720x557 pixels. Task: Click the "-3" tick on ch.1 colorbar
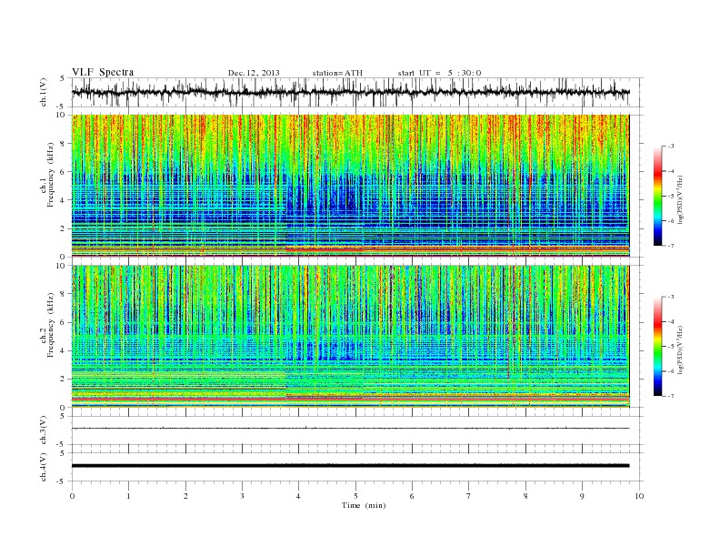671,147
